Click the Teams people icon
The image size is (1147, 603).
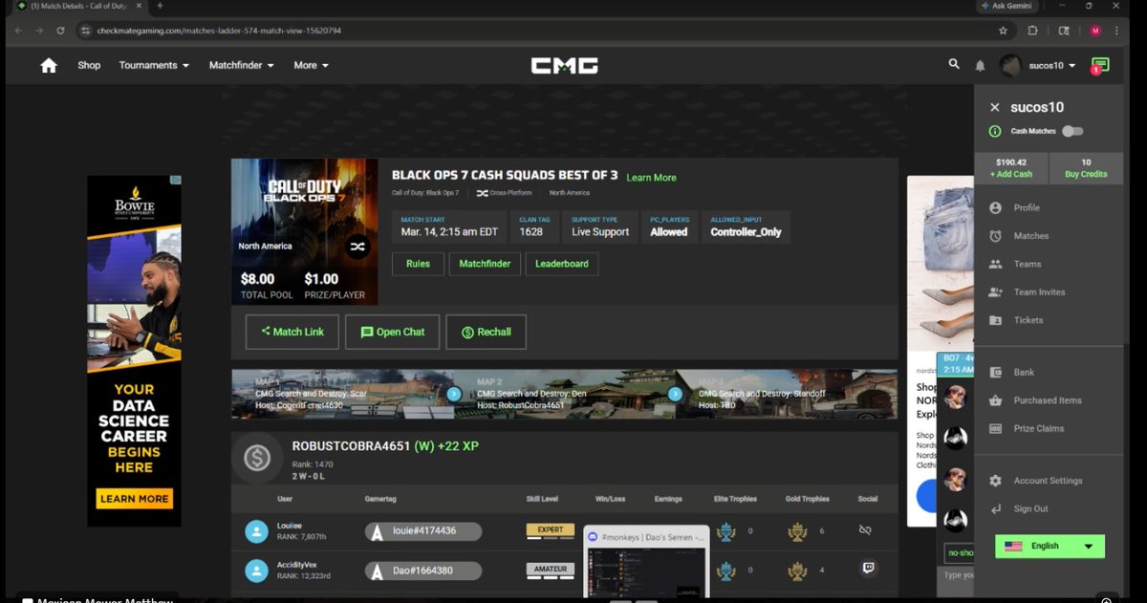pos(996,264)
